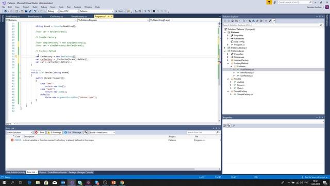Open File Explorer from the taskbar
330x186 pixels.
(38, 182)
